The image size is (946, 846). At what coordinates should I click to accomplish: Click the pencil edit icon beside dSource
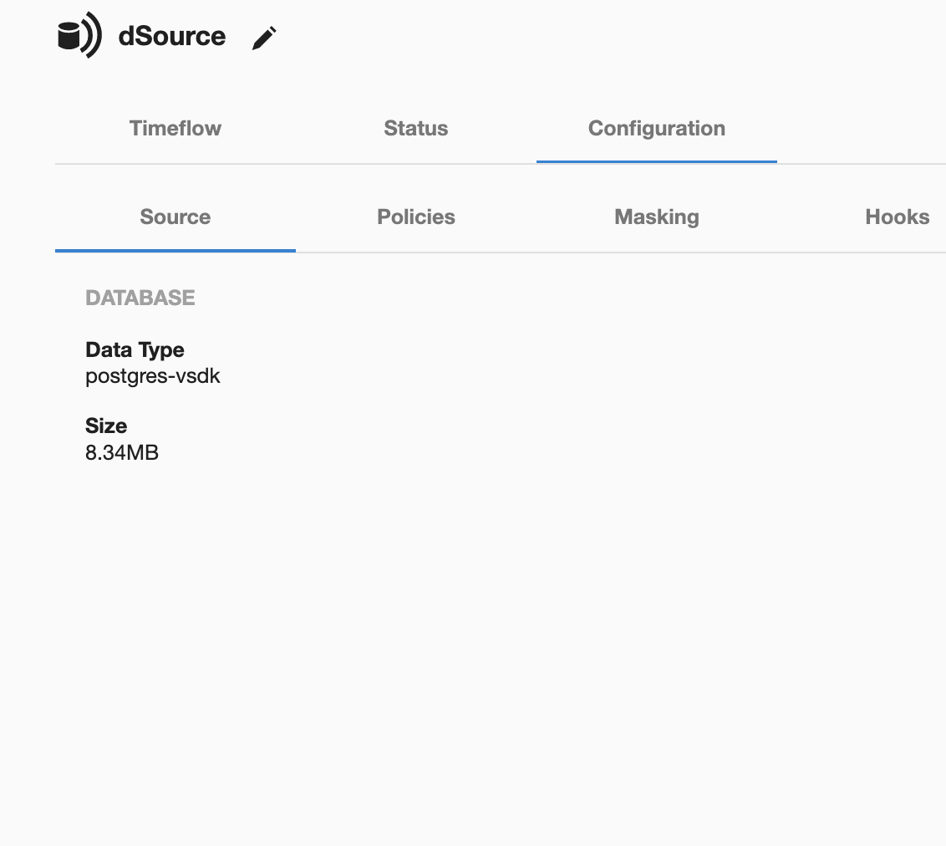[x=264, y=38]
